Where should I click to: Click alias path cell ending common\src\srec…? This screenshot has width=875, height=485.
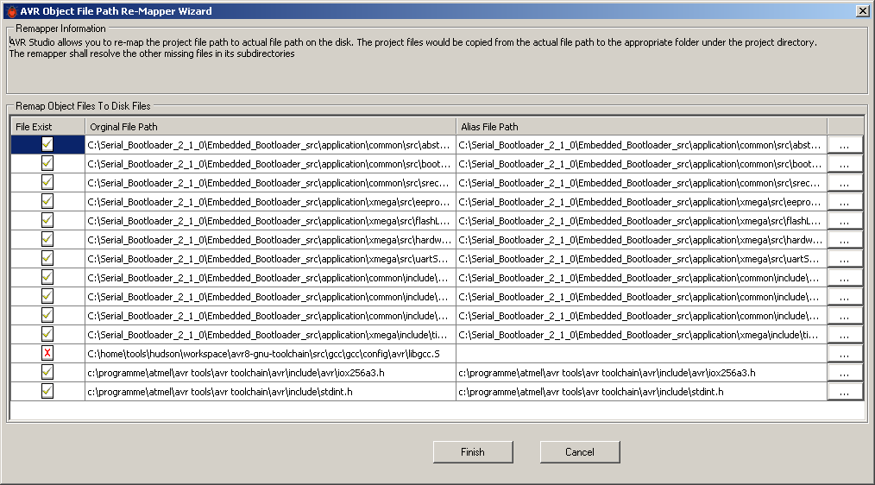click(641, 183)
